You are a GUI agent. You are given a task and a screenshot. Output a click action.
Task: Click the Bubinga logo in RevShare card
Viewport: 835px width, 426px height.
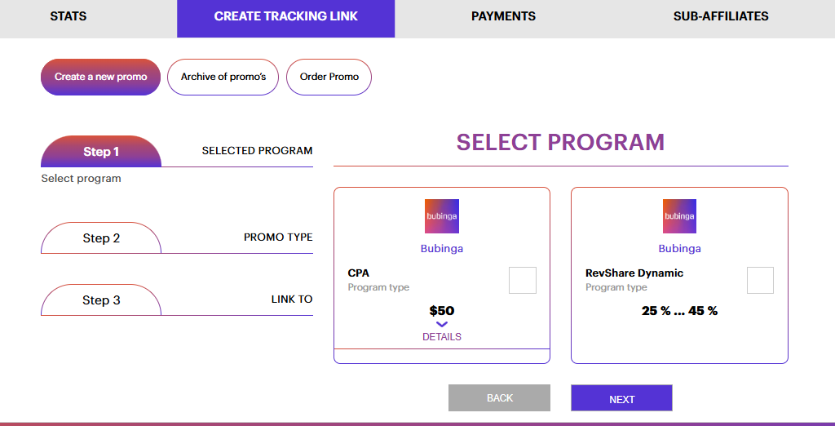pyautogui.click(x=679, y=216)
